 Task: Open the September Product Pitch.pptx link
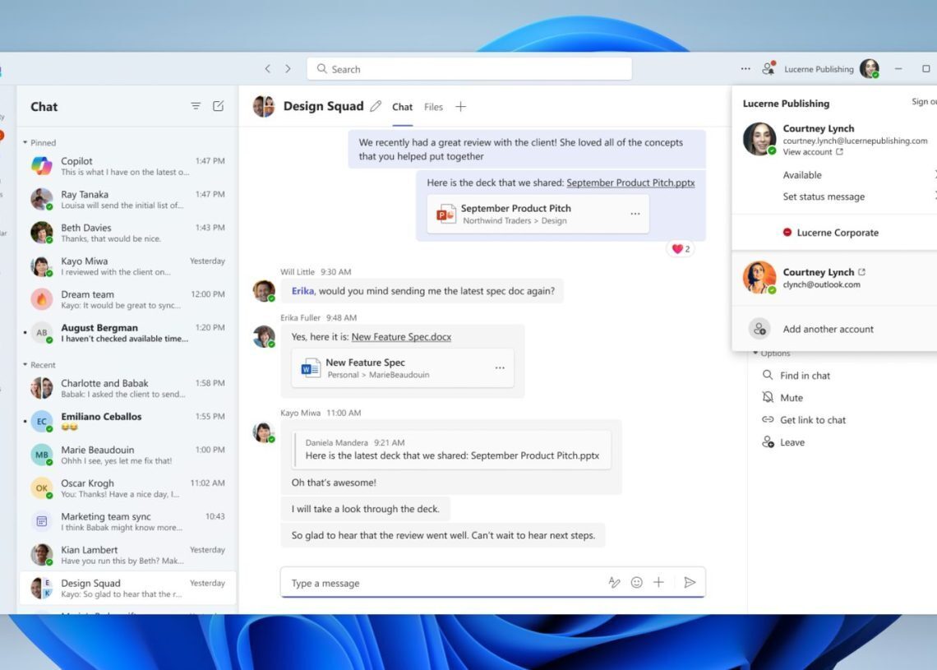click(630, 183)
